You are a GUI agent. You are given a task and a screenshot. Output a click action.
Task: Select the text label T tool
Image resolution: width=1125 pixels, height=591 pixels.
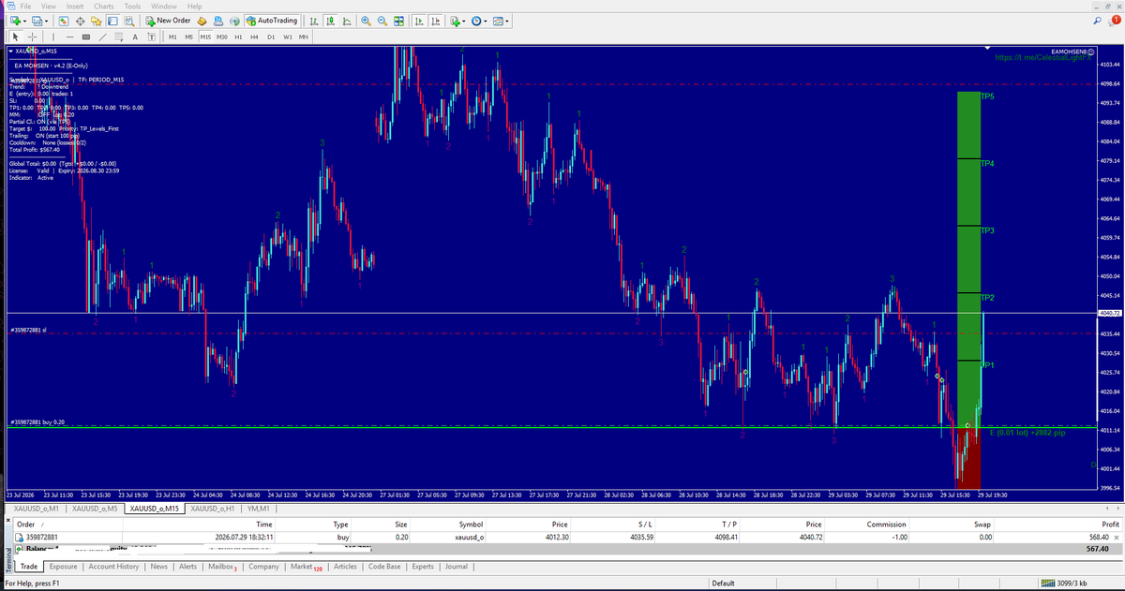point(151,37)
